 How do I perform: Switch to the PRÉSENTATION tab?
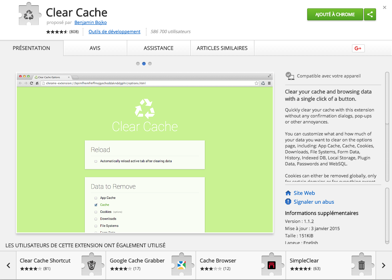click(x=32, y=48)
